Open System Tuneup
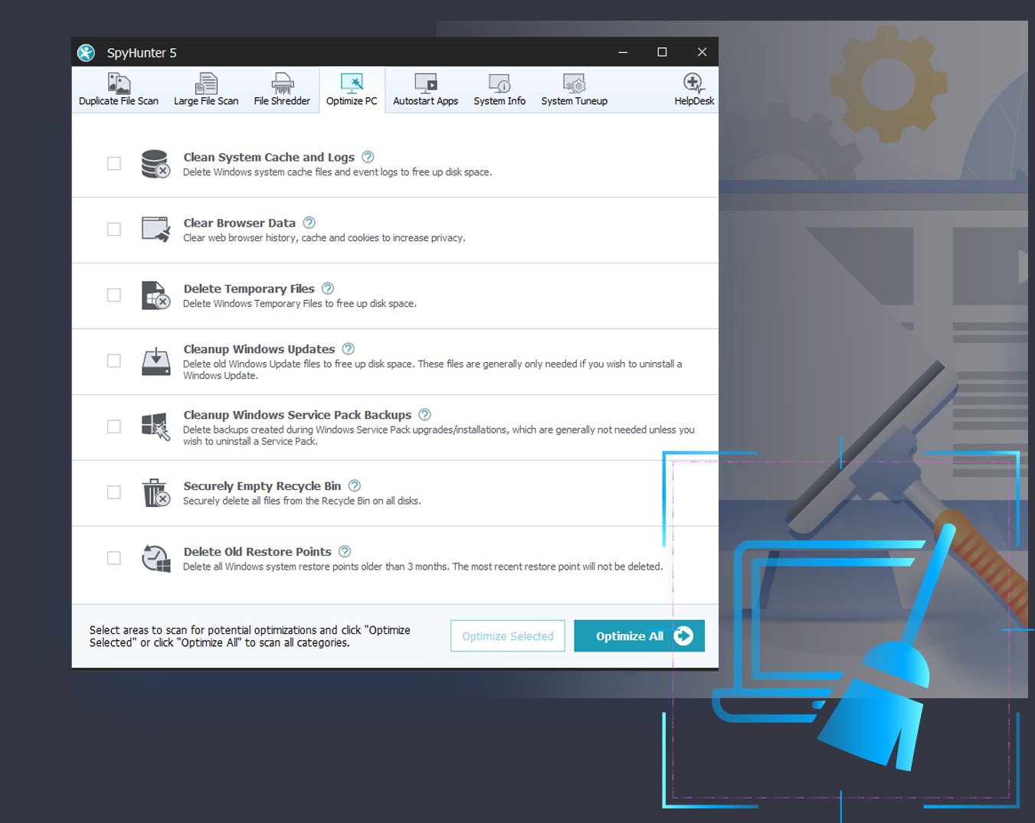This screenshot has height=823, width=1035. pyautogui.click(x=573, y=88)
